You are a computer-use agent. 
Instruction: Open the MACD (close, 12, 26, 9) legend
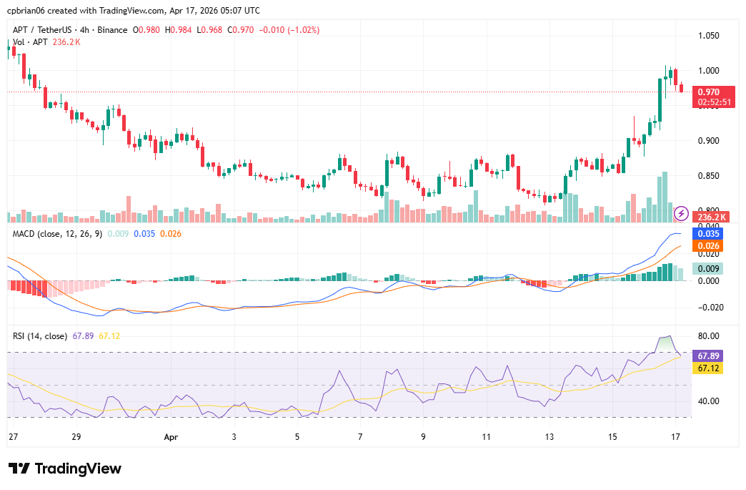tap(57, 232)
